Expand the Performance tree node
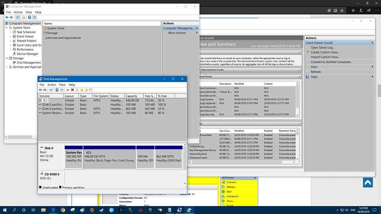This screenshot has width=381, height=214. coord(10,50)
